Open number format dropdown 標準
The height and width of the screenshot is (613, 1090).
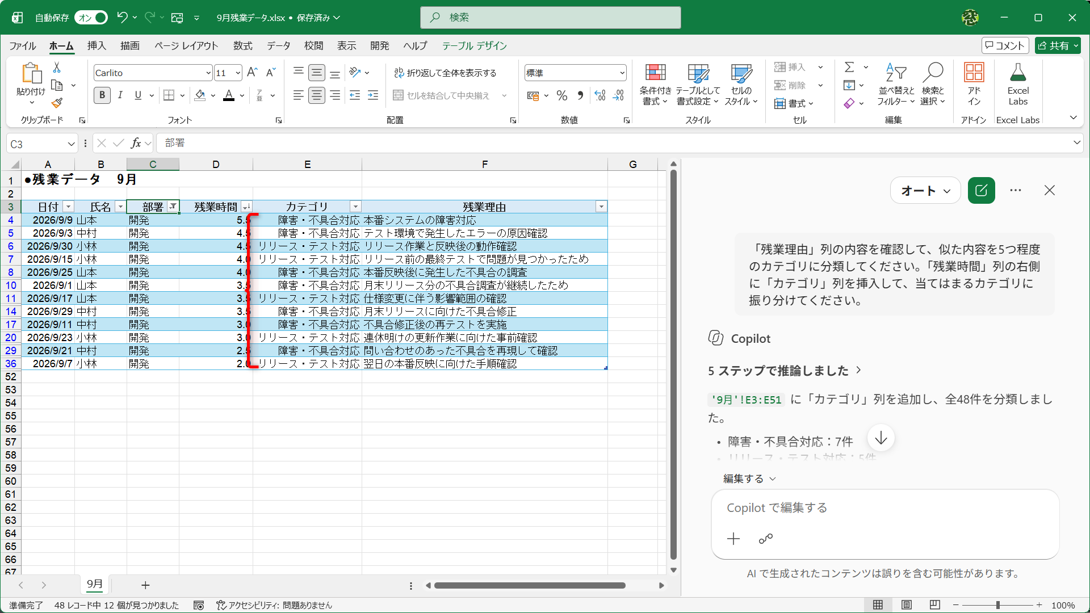point(622,73)
